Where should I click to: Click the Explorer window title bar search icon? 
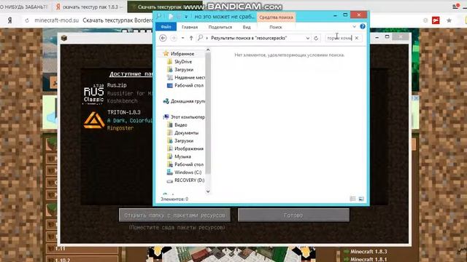pos(159,16)
